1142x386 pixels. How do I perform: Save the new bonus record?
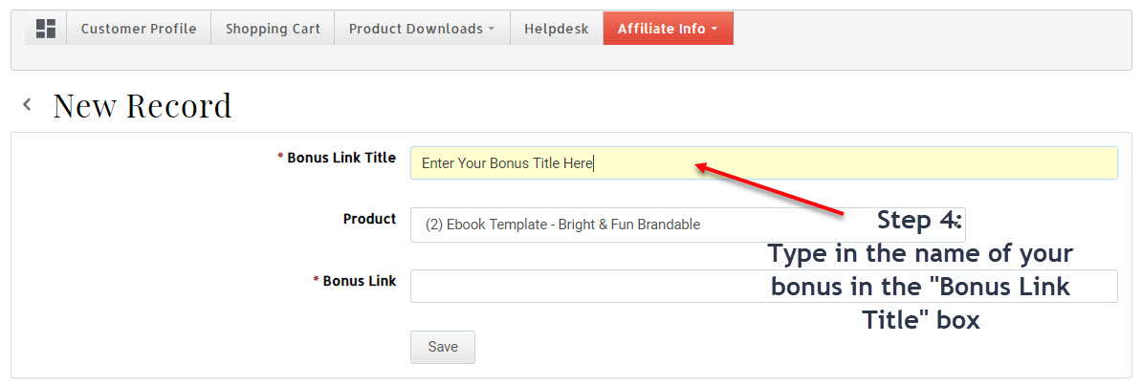[443, 347]
